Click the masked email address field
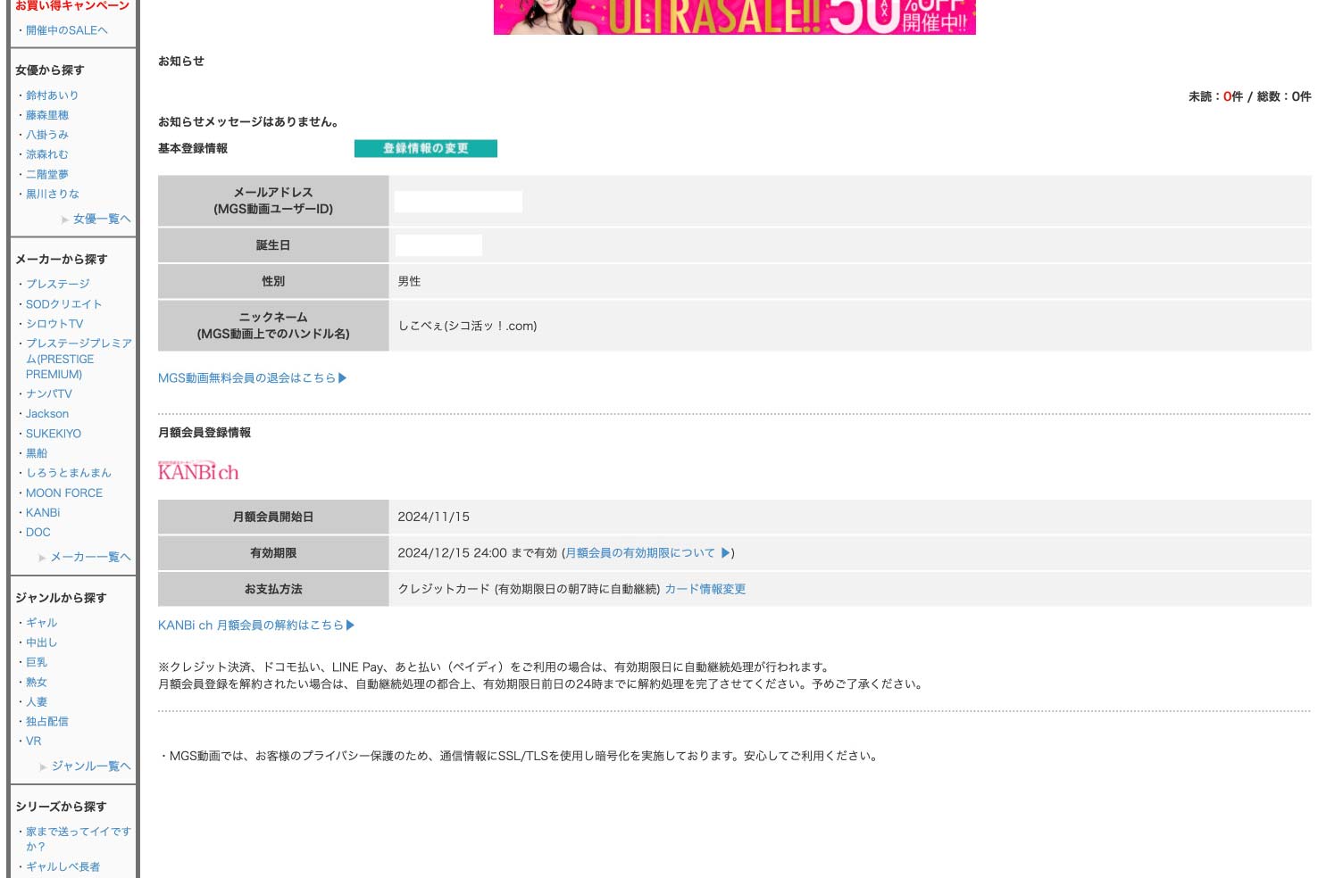Viewport: 1318px width, 878px height. tap(458, 202)
